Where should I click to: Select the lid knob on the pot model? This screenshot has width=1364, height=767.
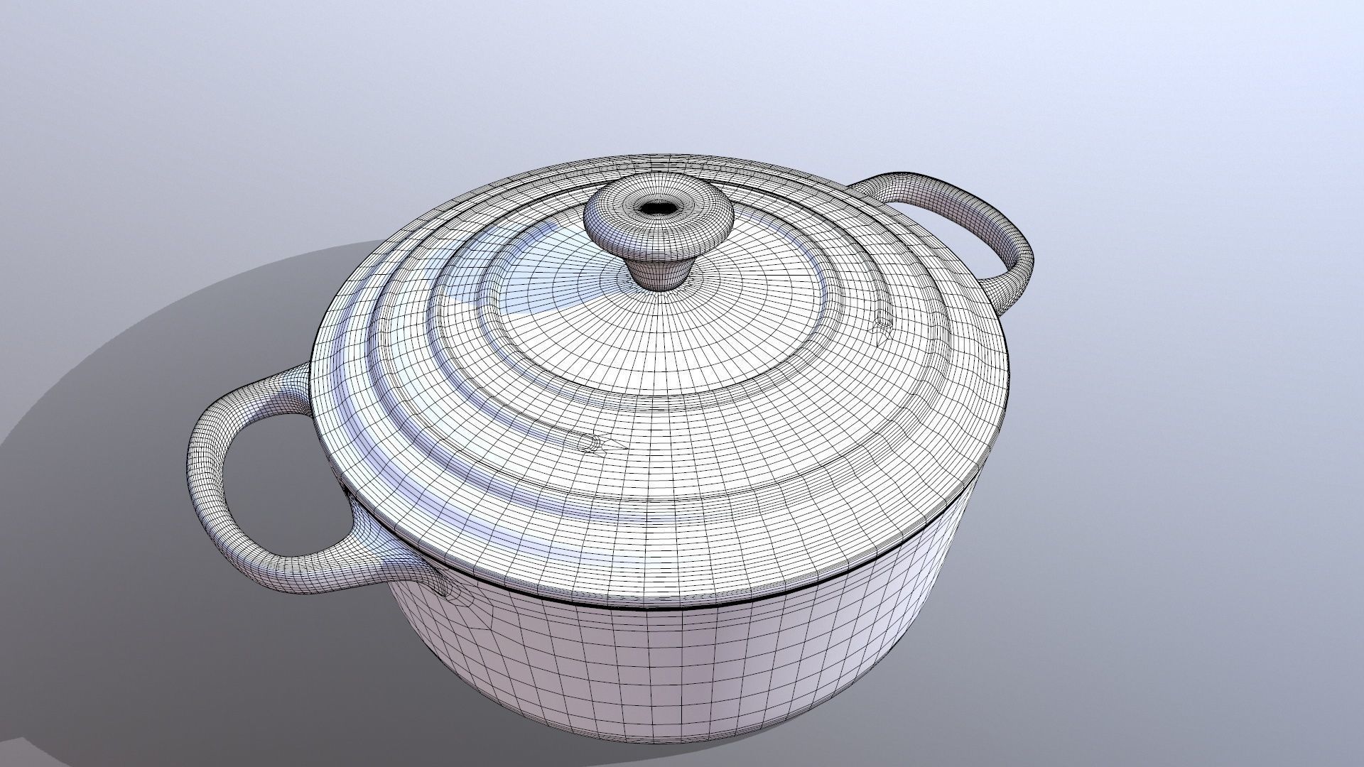click(x=659, y=229)
